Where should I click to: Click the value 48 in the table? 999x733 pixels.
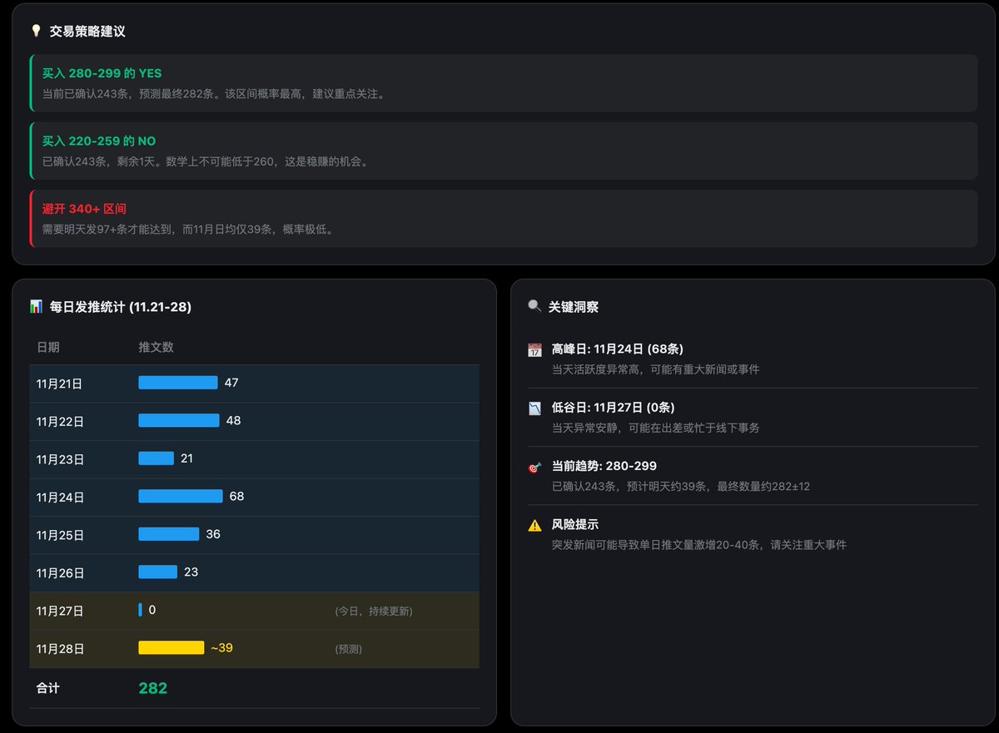coord(234,421)
